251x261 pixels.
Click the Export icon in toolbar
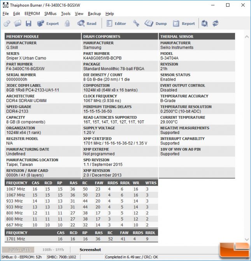40,23
